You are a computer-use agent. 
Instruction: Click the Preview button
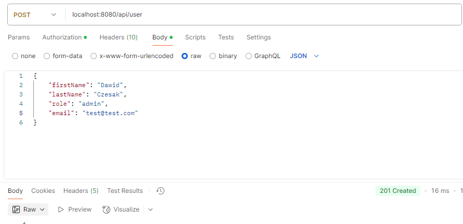coord(75,209)
